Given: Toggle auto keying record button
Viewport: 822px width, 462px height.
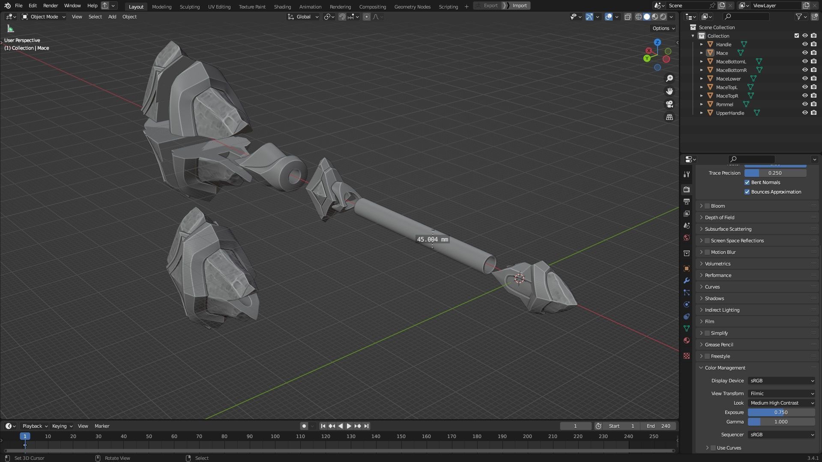Looking at the screenshot, I should click(304, 426).
